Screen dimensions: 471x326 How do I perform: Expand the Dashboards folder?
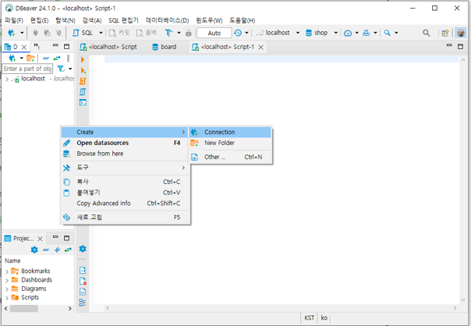pyautogui.click(x=6, y=280)
